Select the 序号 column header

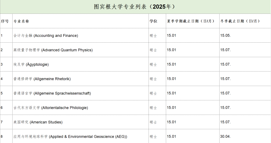[5, 21]
